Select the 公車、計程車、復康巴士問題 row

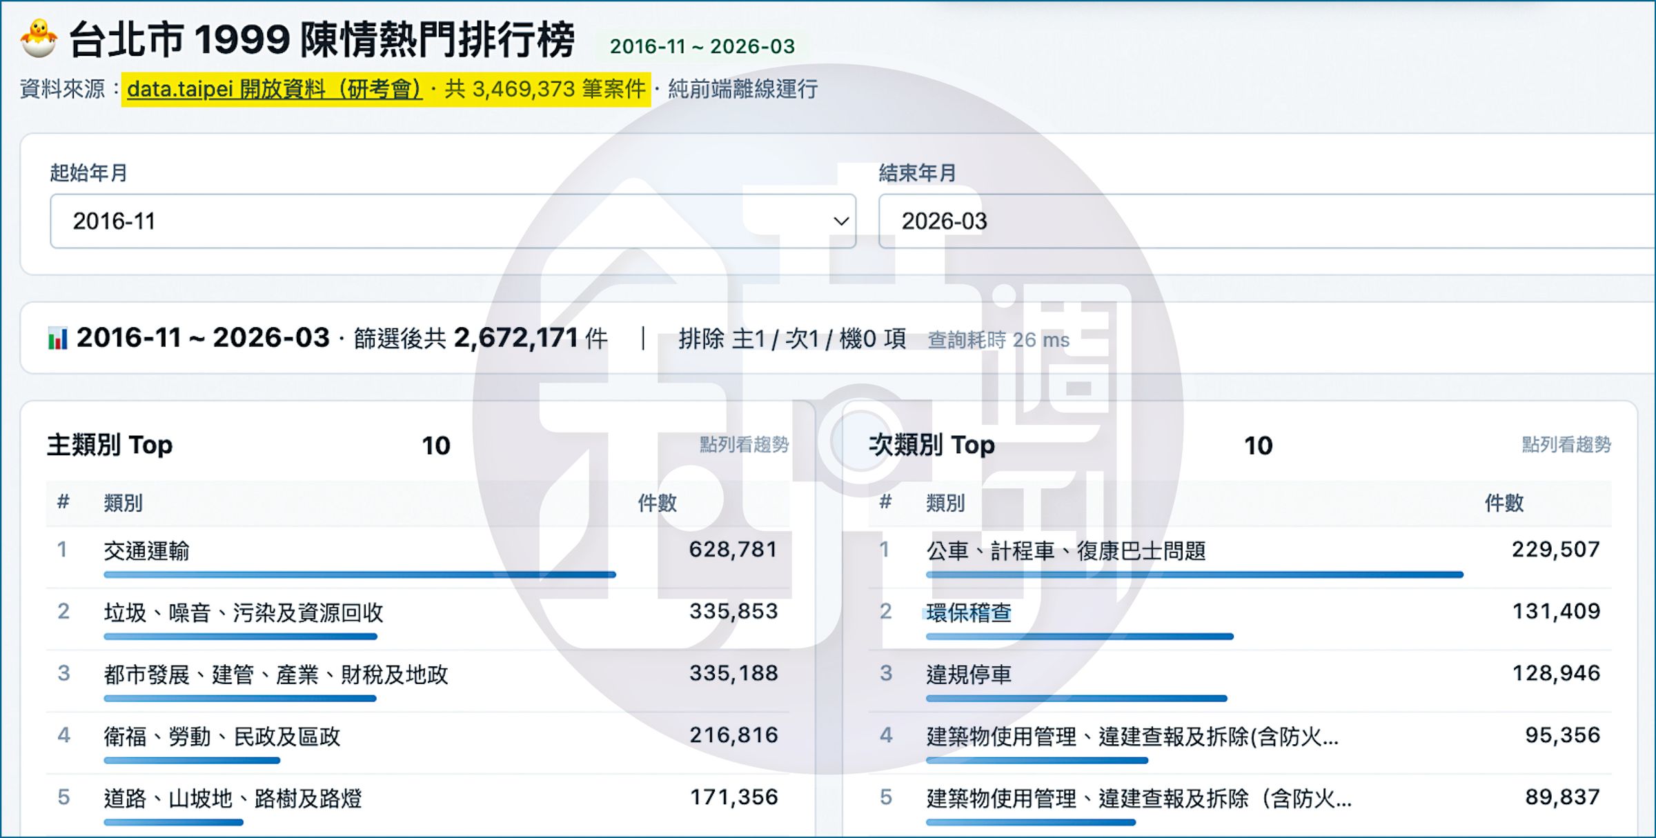coord(1240,557)
